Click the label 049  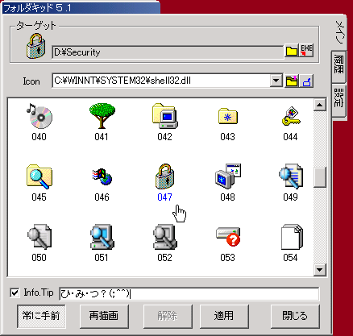click(290, 197)
